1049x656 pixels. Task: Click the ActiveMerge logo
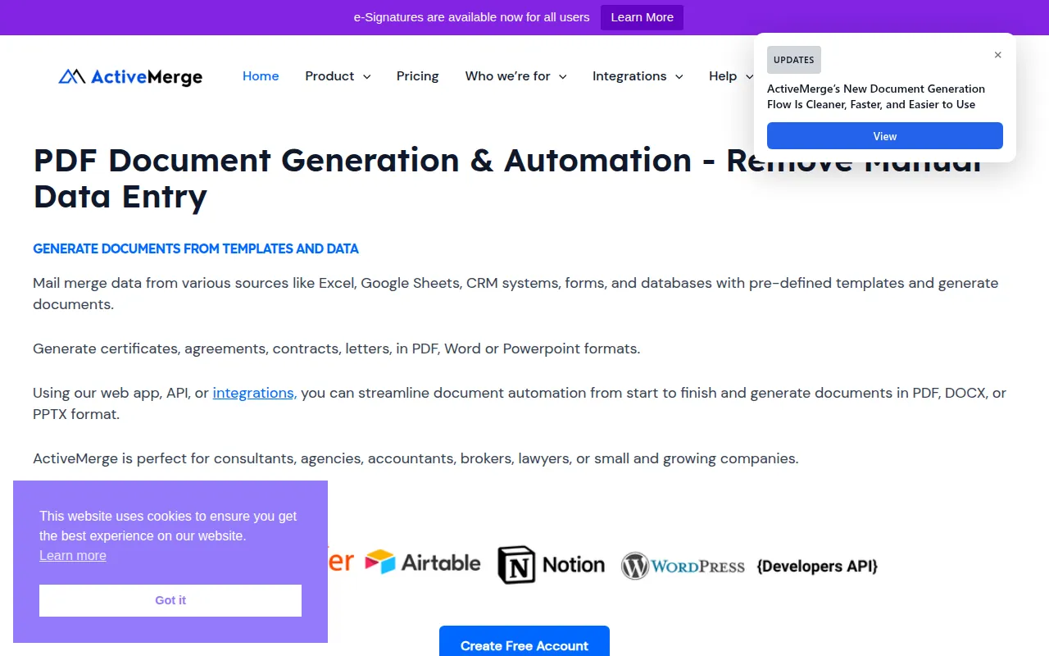(130, 76)
